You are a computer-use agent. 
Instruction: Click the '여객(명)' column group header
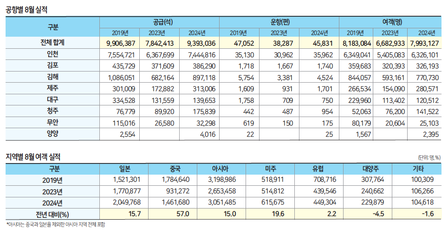click(392, 22)
